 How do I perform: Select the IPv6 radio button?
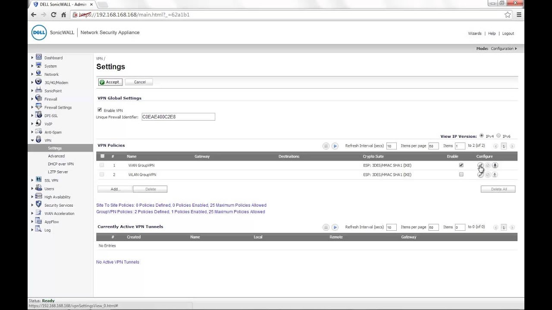(x=499, y=136)
